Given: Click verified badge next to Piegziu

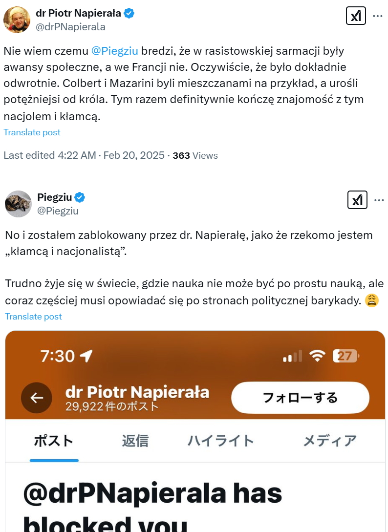Looking at the screenshot, I should [x=80, y=197].
